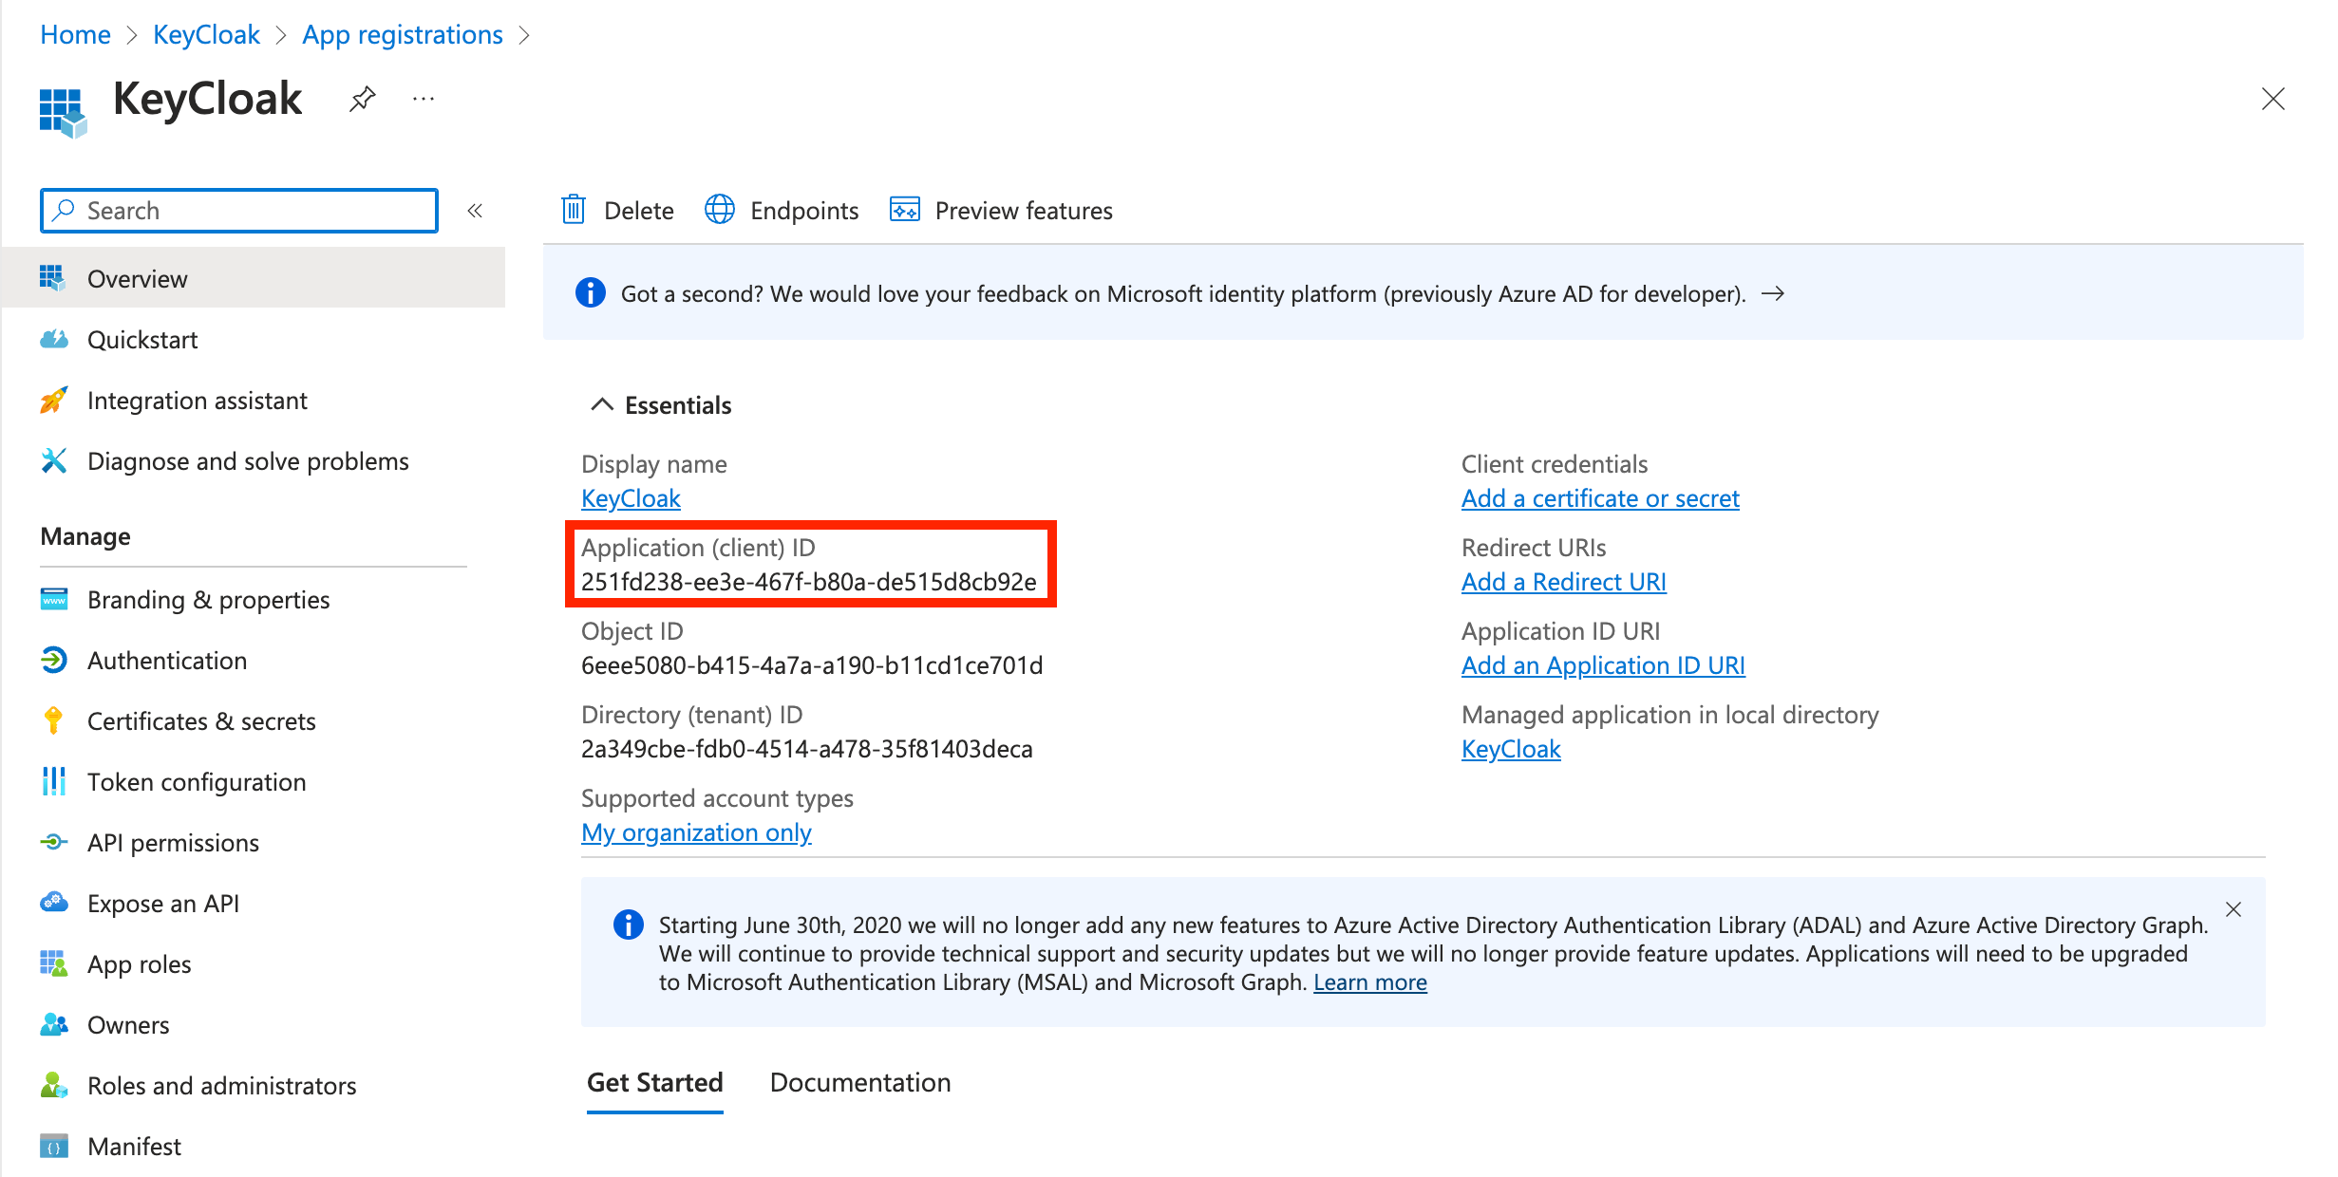The height and width of the screenshot is (1177, 2338).
Task: Open the Token configuration sidebar item
Action: (196, 782)
